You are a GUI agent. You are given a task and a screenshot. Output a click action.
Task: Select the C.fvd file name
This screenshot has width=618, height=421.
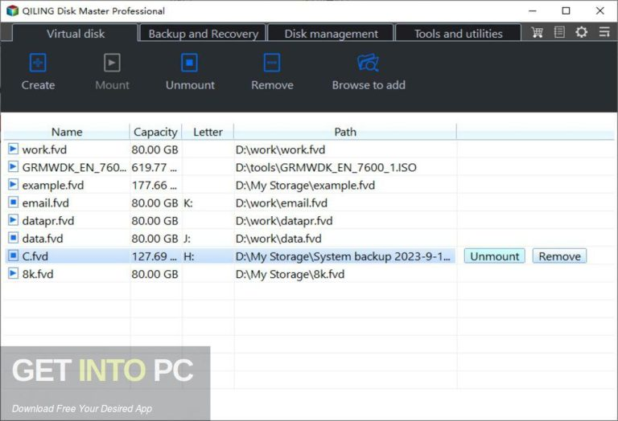click(x=35, y=256)
